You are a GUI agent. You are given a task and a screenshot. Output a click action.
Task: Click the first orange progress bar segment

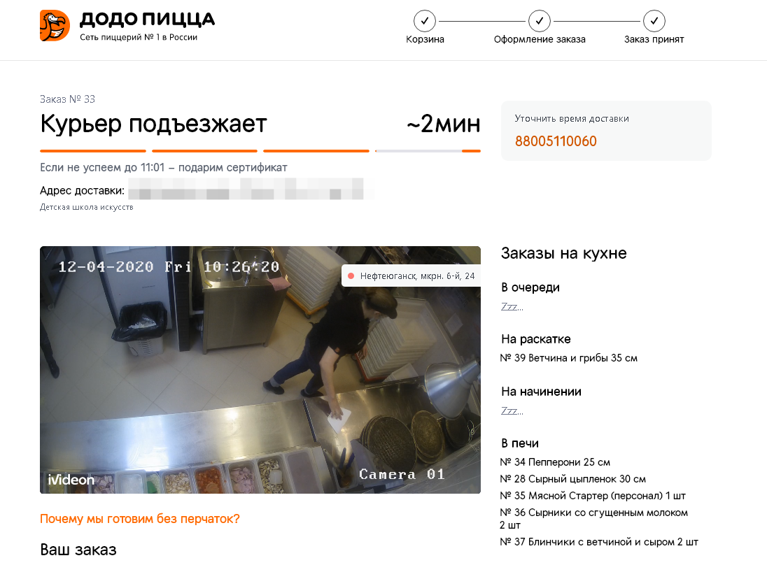coord(93,151)
